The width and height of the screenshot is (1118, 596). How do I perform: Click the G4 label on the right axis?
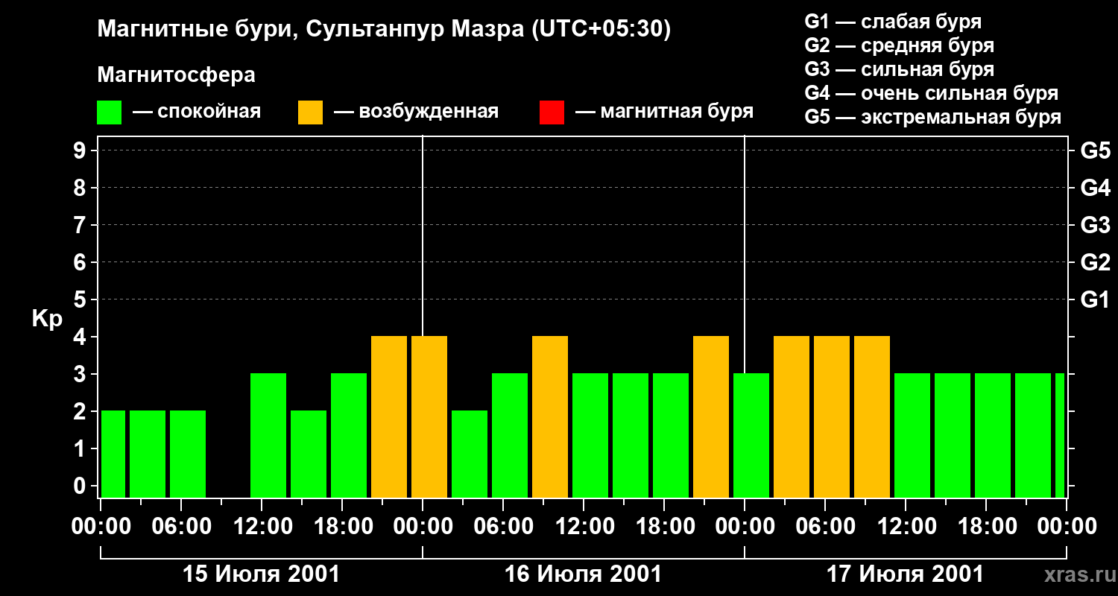[x=1096, y=188]
